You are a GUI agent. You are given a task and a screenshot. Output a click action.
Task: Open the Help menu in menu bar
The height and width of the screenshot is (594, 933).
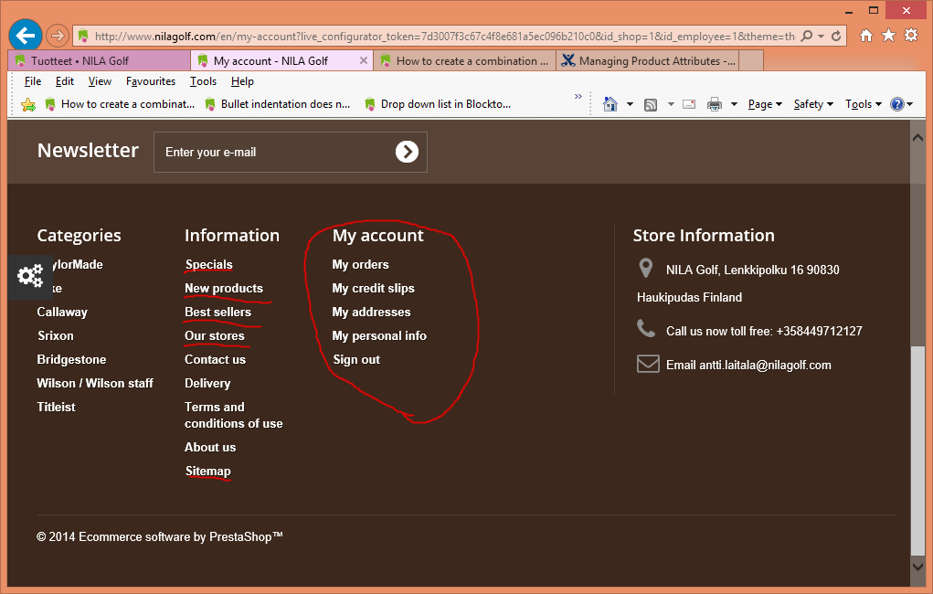coord(242,81)
